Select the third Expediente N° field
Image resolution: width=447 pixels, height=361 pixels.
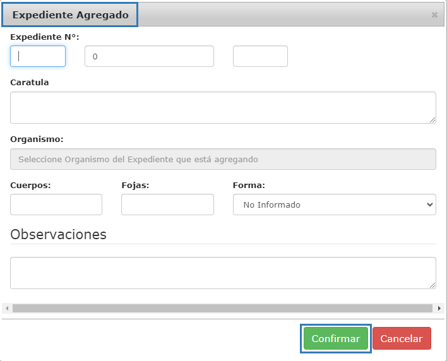(x=260, y=56)
